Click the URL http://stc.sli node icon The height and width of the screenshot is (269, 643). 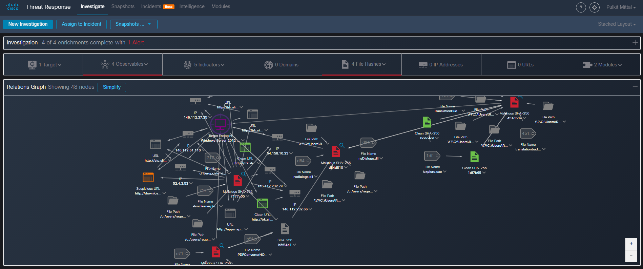click(x=155, y=144)
